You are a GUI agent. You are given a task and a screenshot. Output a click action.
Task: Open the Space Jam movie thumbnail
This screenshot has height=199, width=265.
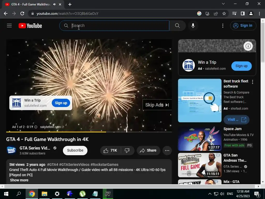200,139
